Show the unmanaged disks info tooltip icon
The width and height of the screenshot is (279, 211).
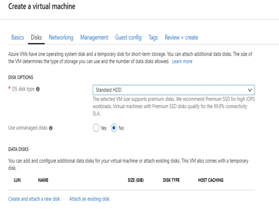[51, 128]
